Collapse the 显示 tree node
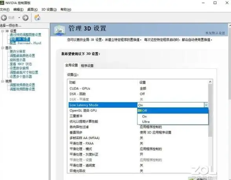 coord(2,48)
